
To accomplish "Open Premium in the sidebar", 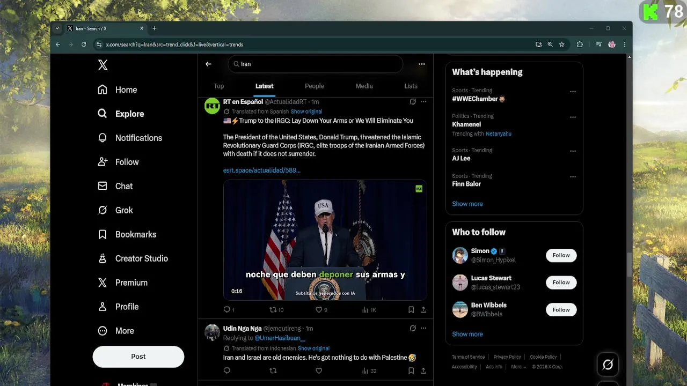I will pyautogui.click(x=122, y=283).
